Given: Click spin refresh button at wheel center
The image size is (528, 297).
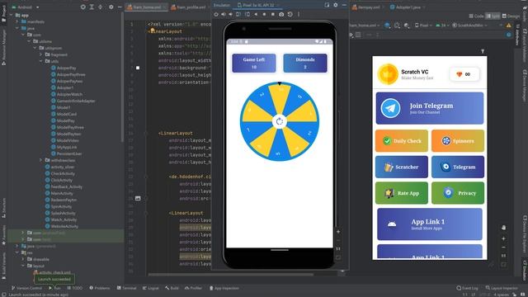Looking at the screenshot, I should click(280, 121).
